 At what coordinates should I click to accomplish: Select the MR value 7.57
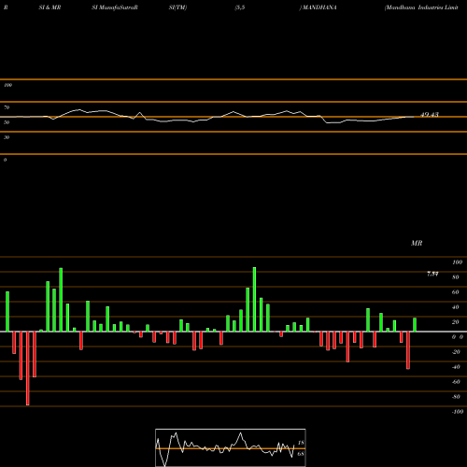432,274
